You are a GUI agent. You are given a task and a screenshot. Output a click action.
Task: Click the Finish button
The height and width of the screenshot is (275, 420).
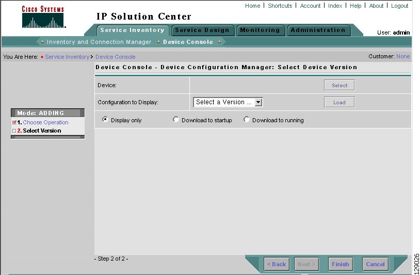click(340, 264)
